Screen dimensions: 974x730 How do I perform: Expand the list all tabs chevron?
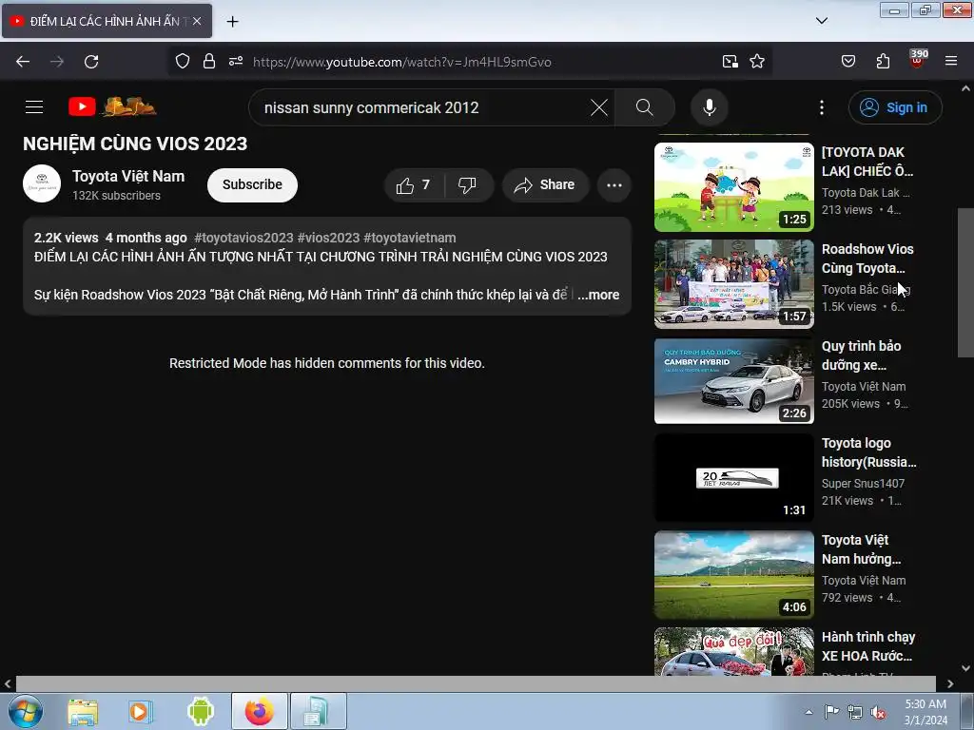(821, 21)
